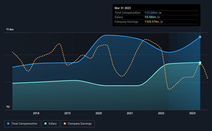
Task: Click the Total Compensation label in tooltip
Action: coord(128,13)
